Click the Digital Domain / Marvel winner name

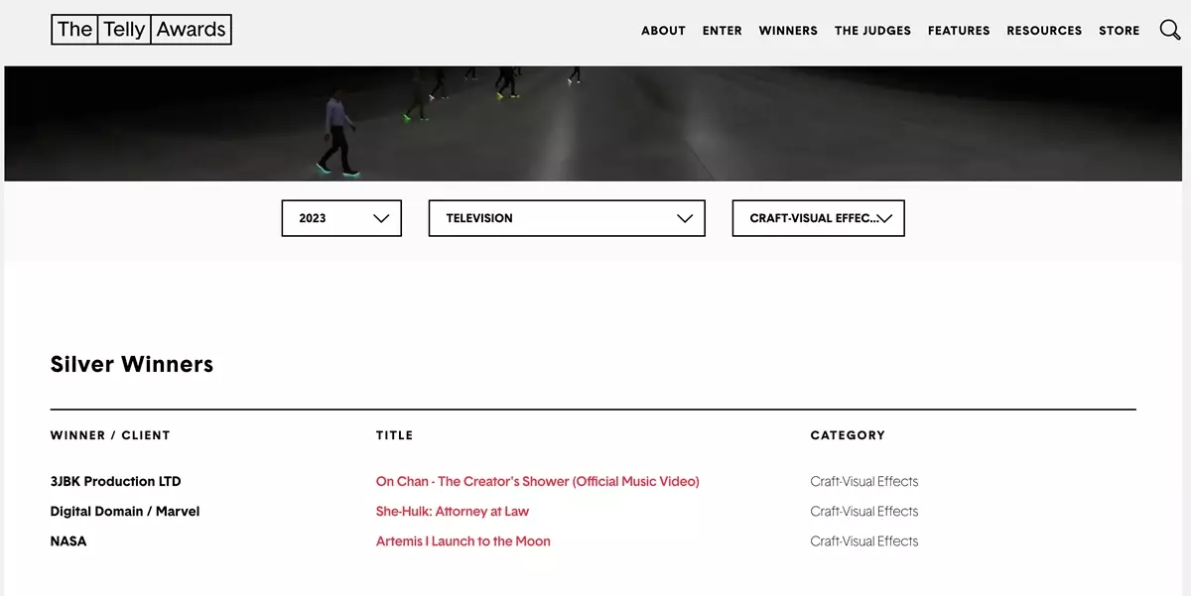click(x=125, y=511)
